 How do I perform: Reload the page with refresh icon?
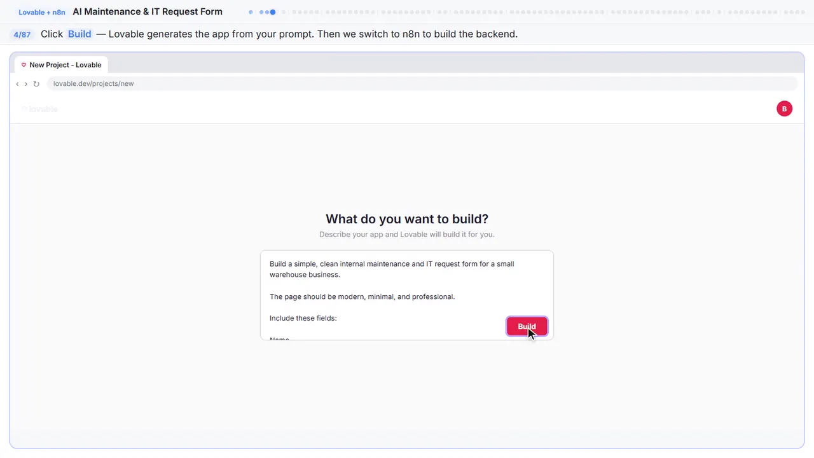(x=36, y=84)
